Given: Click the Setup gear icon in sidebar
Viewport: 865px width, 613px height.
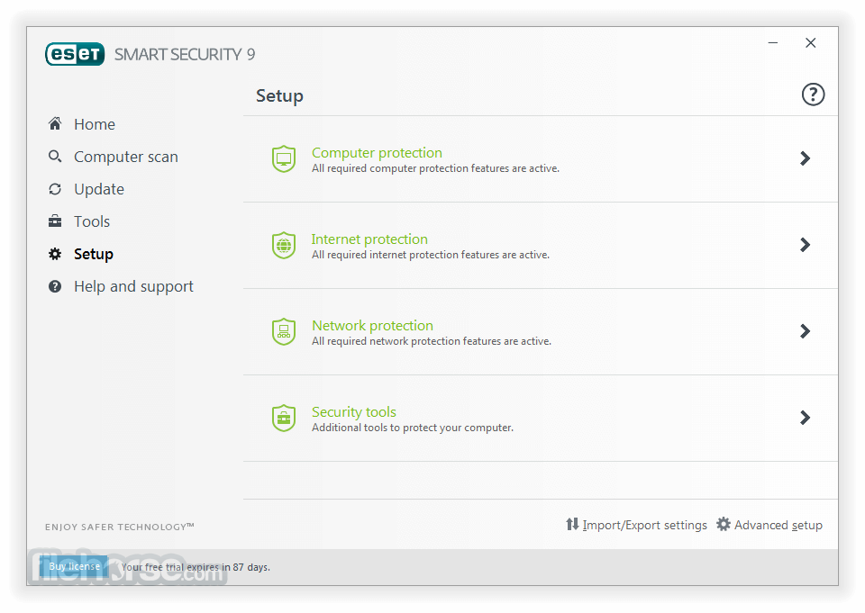Looking at the screenshot, I should (55, 254).
